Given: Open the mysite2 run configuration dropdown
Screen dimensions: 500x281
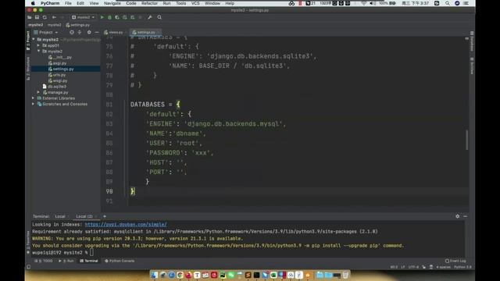Looking at the screenshot, I should [84, 17].
